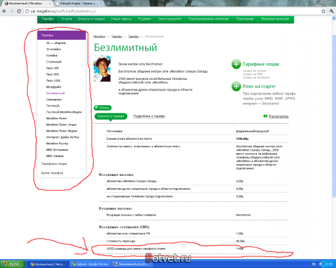The height and width of the screenshot is (268, 336).
Task: Open the Плюс.1000 tariff
Action: (53, 80)
